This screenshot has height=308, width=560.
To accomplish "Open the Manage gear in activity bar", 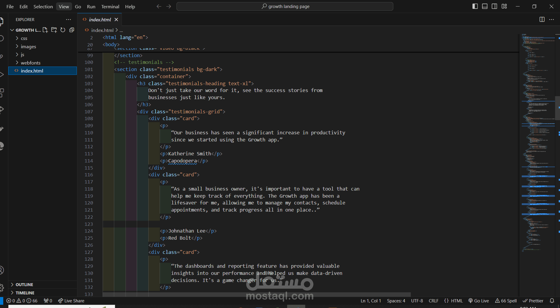I will pyautogui.click(x=1, y=288).
